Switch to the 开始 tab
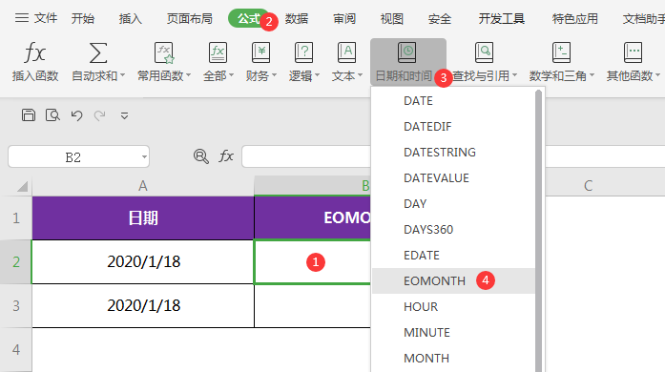Screen dimensions: 665x372 click(x=83, y=19)
